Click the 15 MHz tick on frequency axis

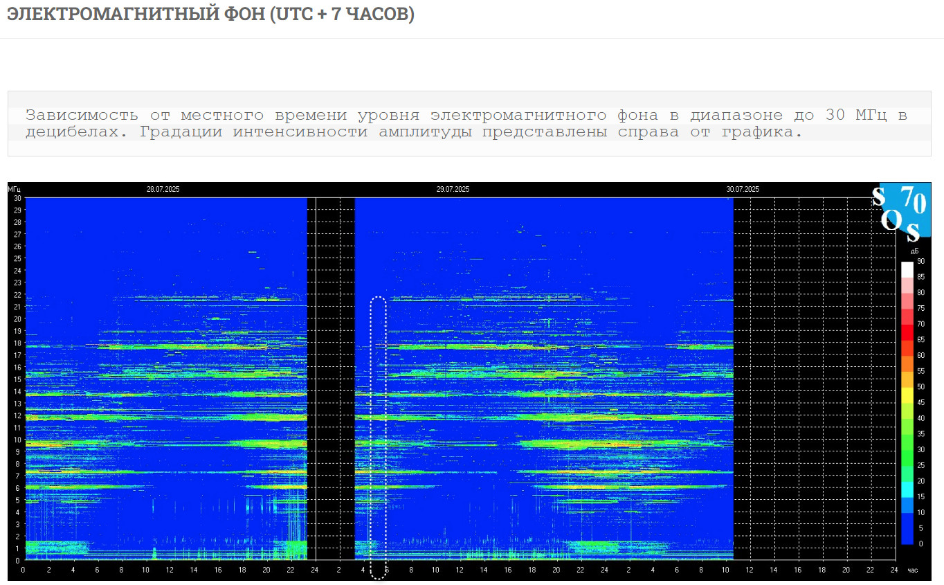click(x=17, y=379)
